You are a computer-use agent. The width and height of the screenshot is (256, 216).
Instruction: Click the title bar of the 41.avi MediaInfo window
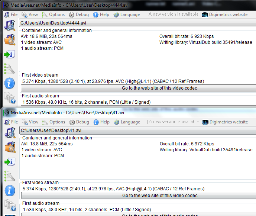coord(129,113)
